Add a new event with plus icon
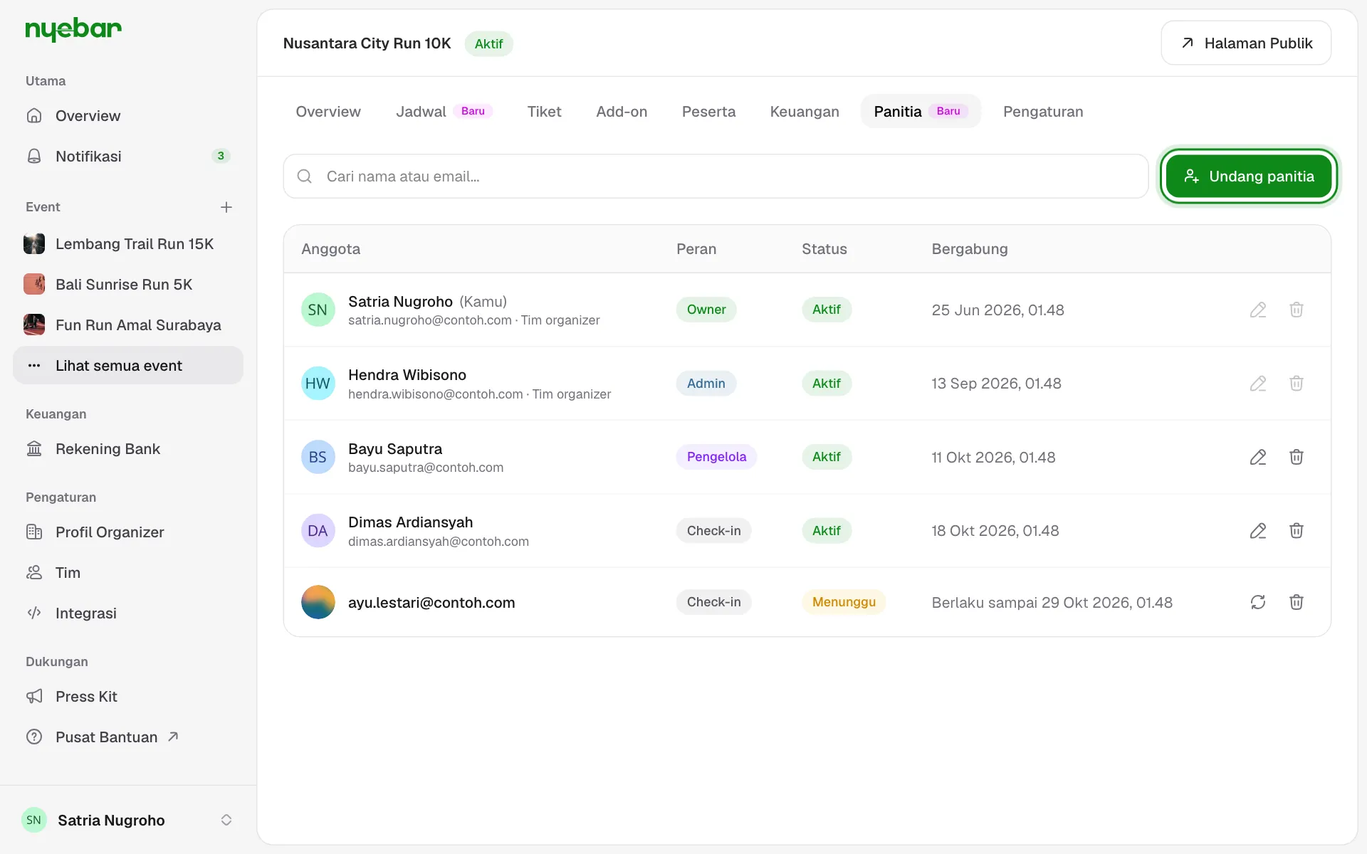Viewport: 1367px width, 854px height. (226, 207)
